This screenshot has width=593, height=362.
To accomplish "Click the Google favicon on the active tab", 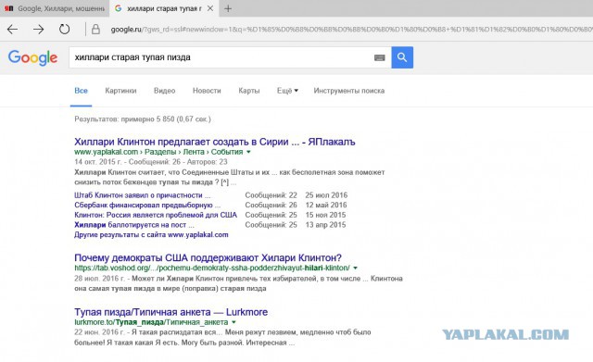I will [118, 8].
